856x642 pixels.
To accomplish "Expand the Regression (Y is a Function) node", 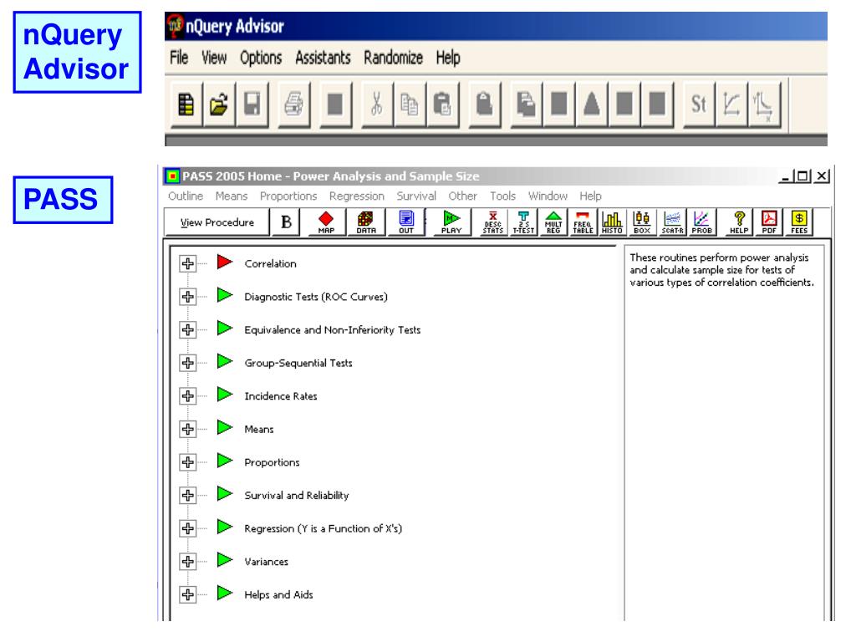I will [188, 528].
